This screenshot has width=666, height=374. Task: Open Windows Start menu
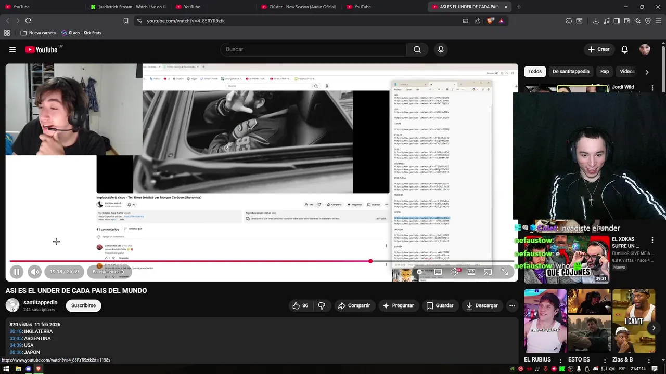pos(6,369)
